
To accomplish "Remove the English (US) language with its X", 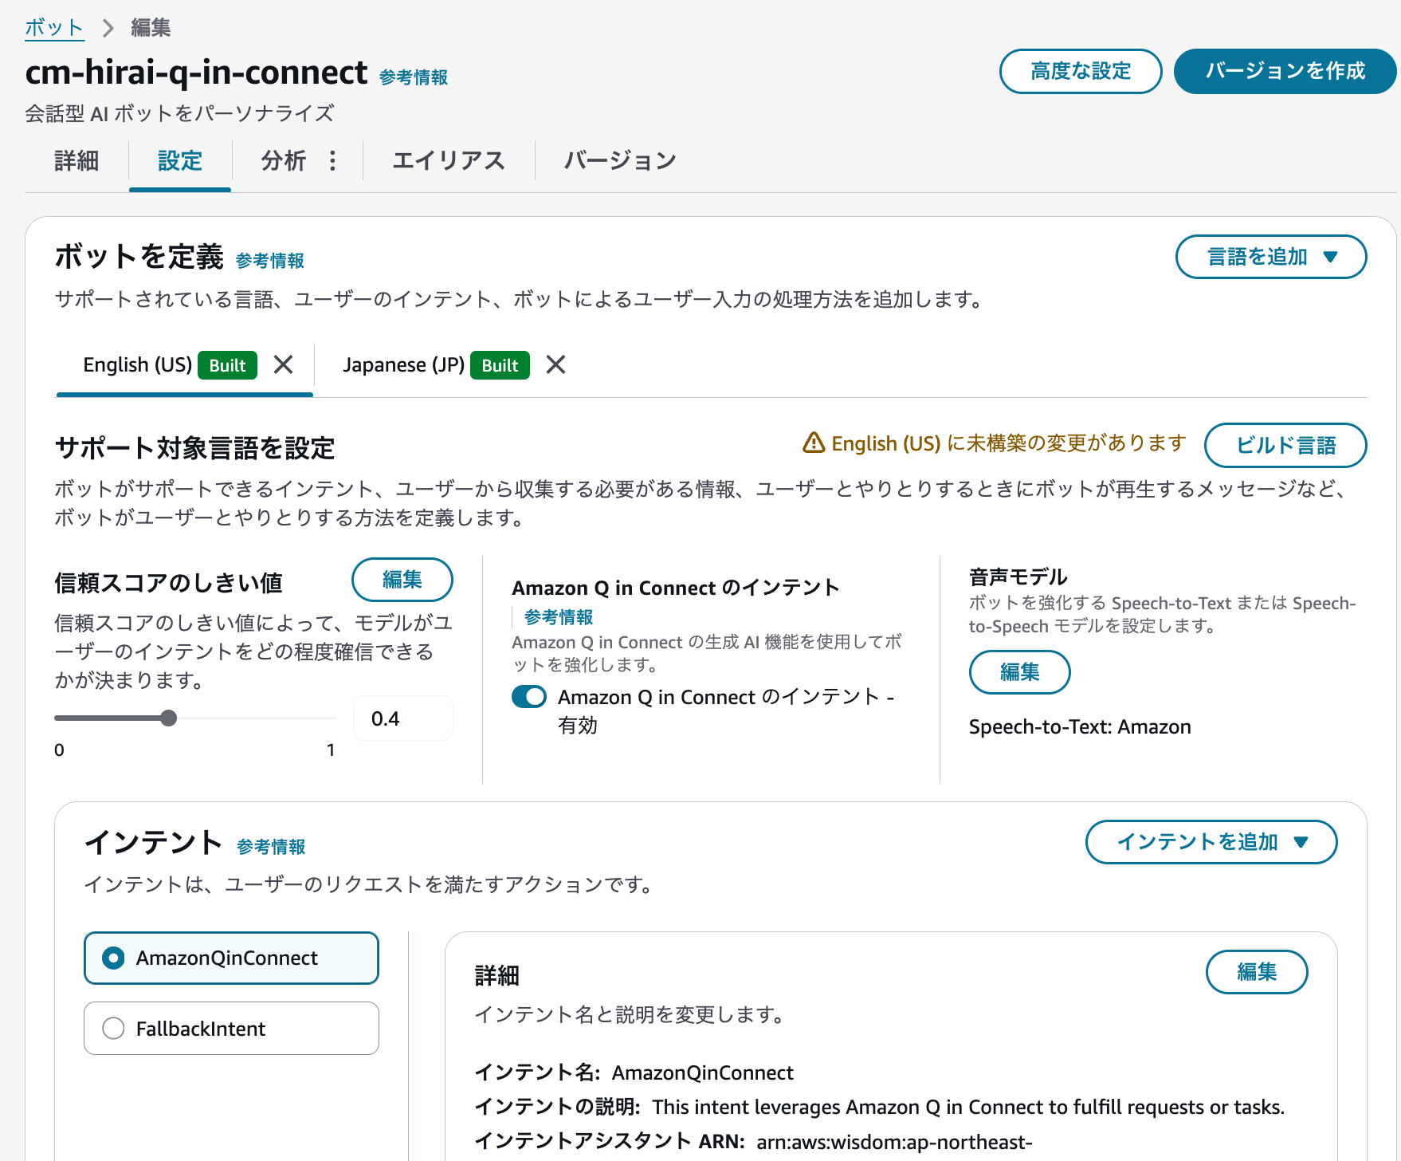I will [284, 365].
